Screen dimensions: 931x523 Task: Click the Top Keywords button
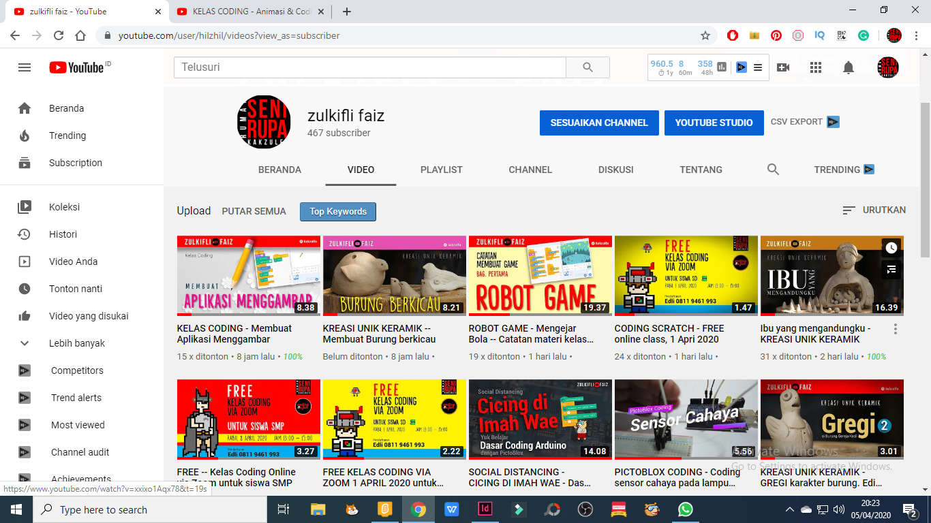338,212
